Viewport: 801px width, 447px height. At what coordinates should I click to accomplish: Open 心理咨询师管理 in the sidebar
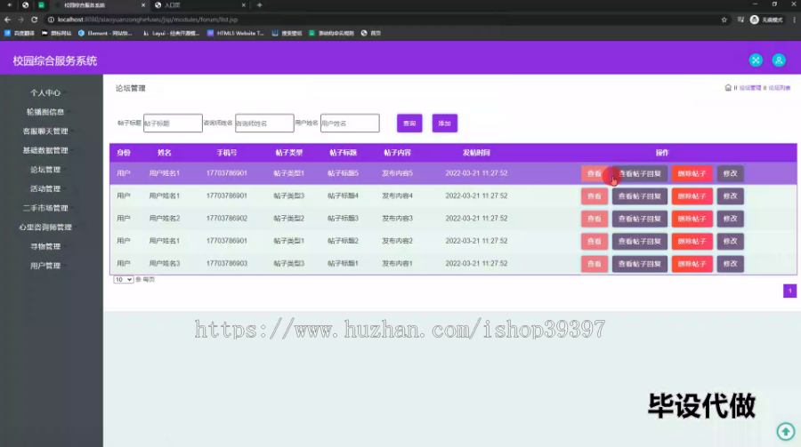tap(45, 227)
